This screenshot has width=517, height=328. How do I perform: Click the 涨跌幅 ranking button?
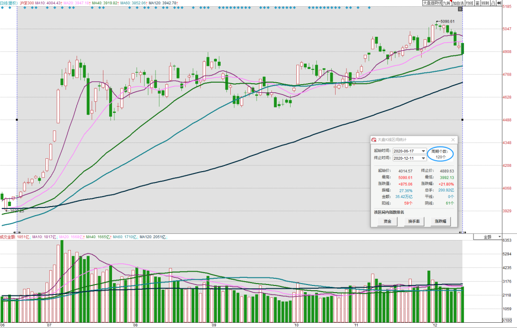click(x=440, y=221)
